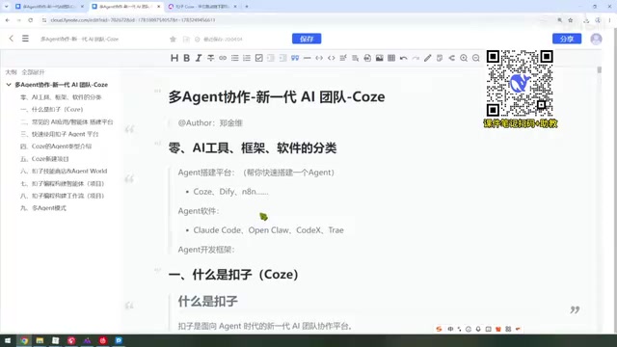Open the hamburger menu in the note header
Image resolution: width=617 pixels, height=347 pixels.
click(25, 39)
